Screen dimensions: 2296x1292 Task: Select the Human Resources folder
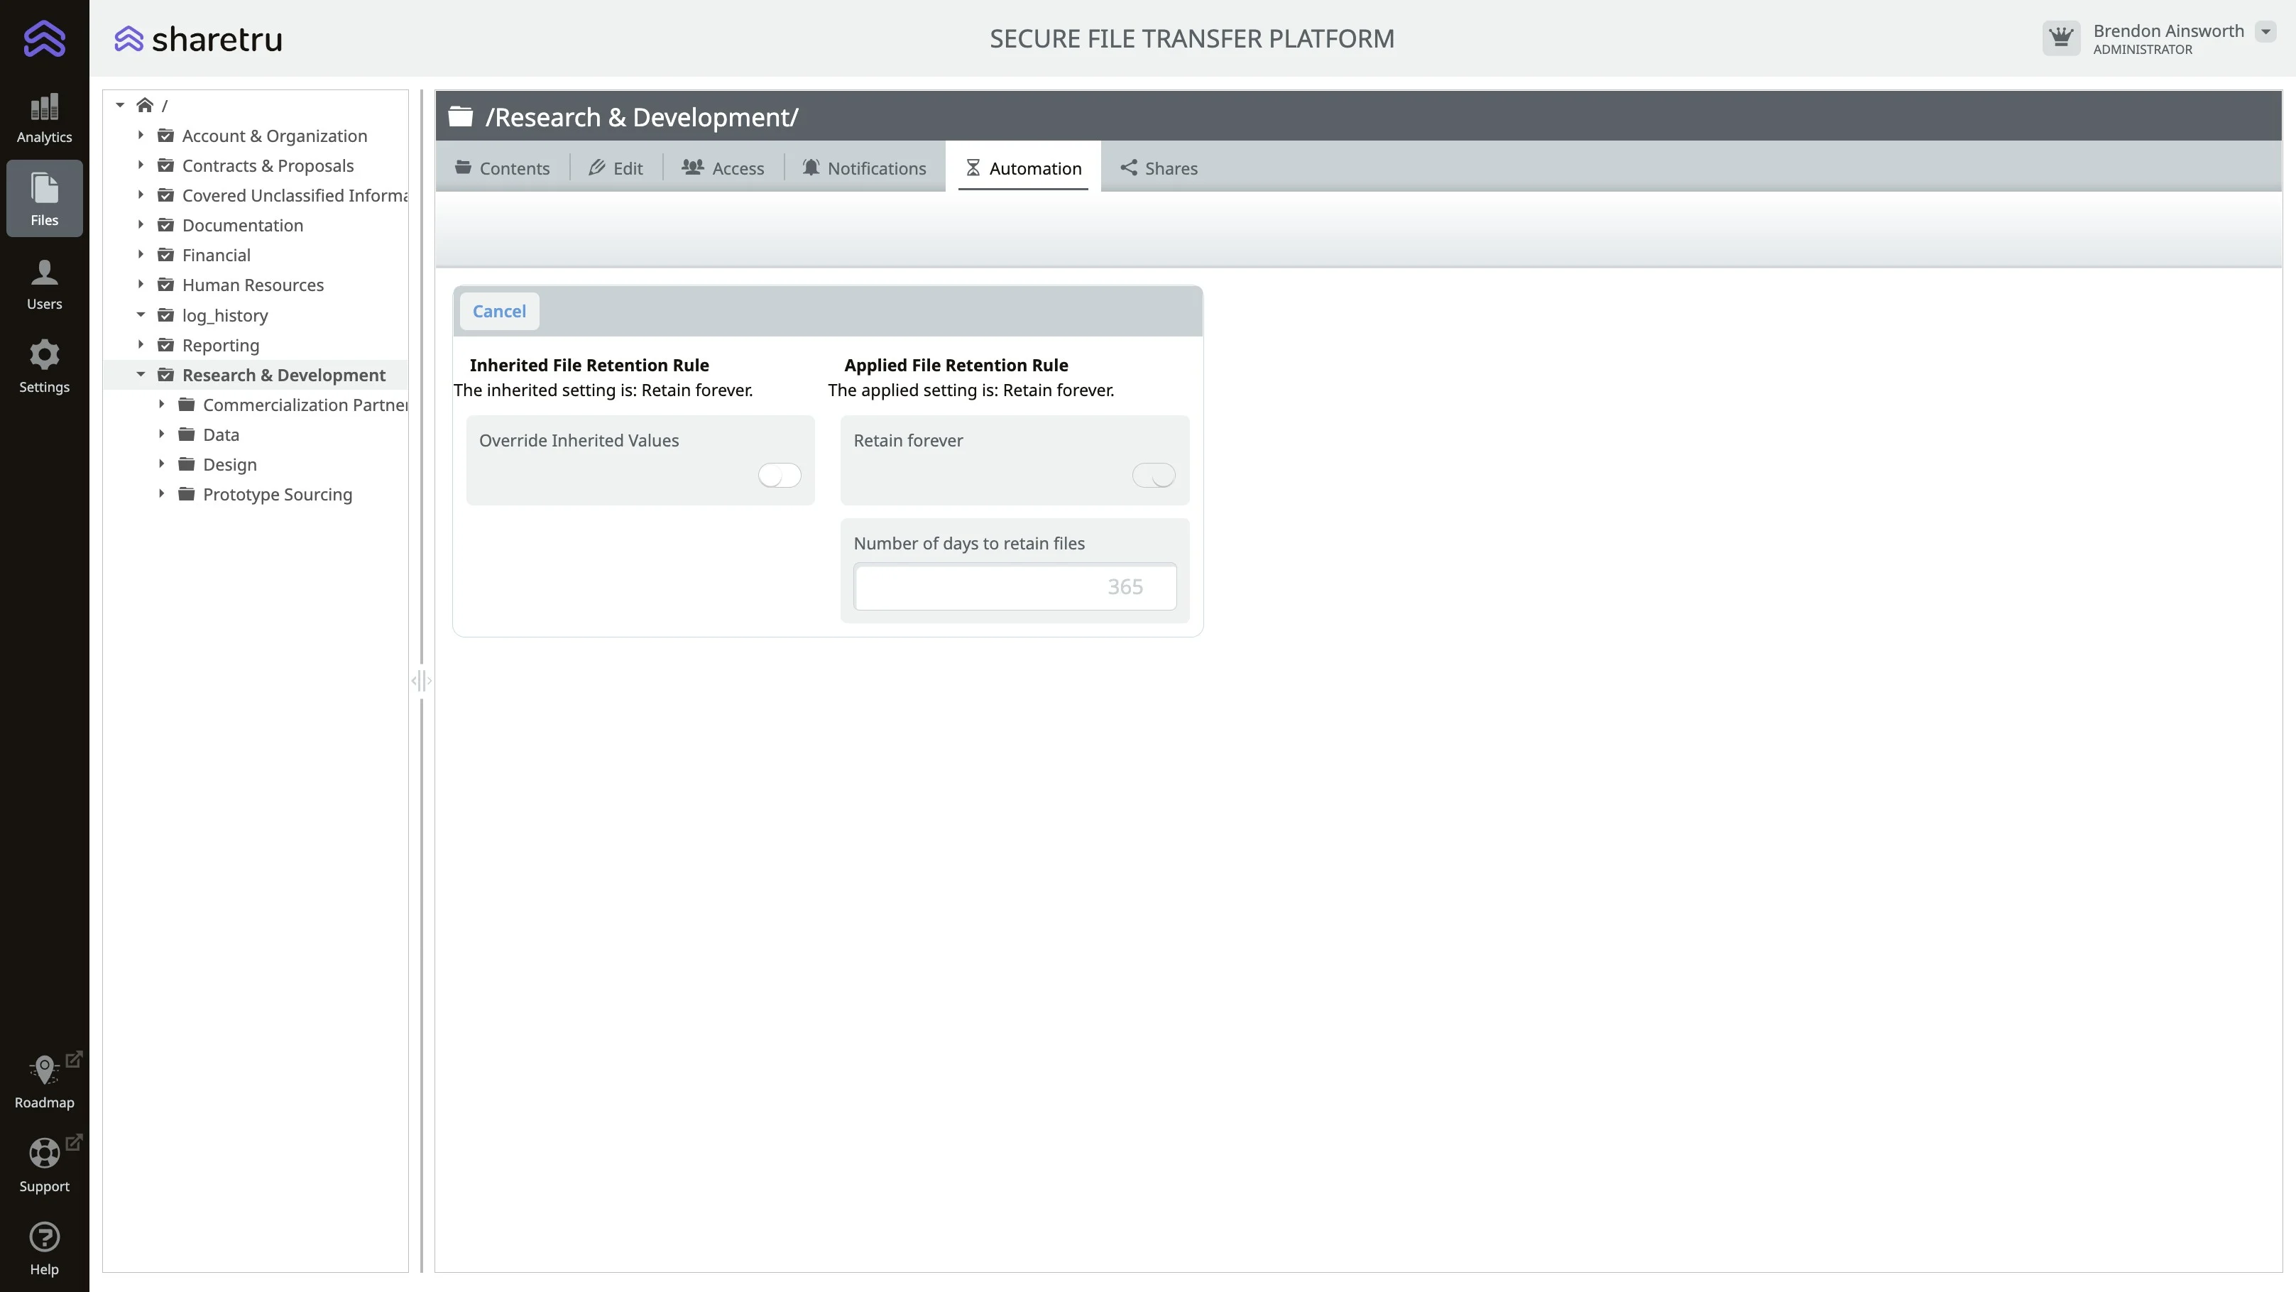pyautogui.click(x=252, y=285)
